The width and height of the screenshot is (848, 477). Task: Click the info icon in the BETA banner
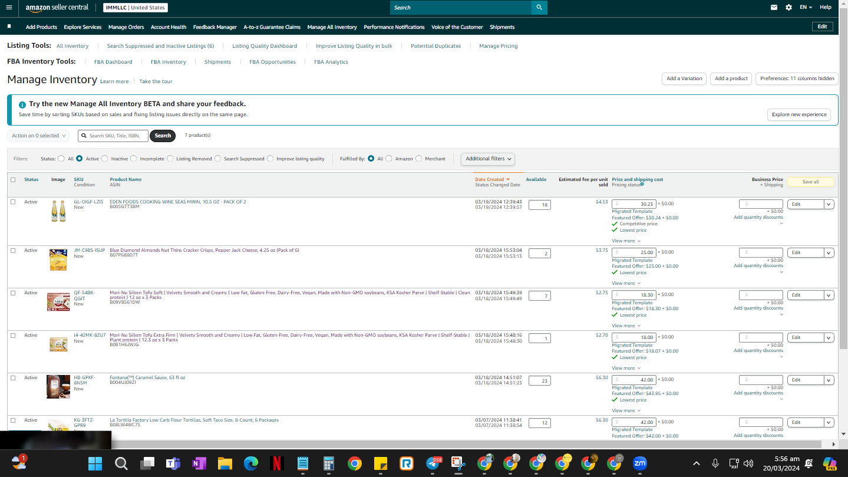[x=22, y=104]
